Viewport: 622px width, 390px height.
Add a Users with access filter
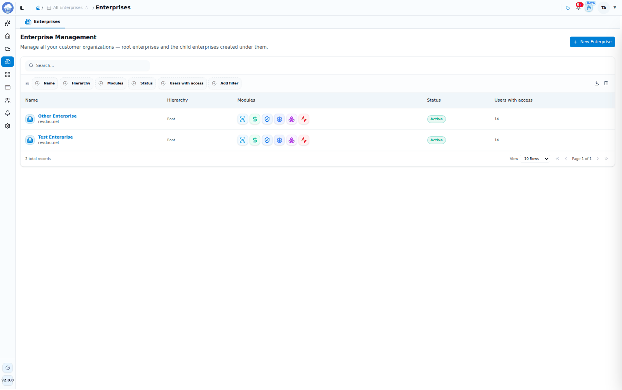pyautogui.click(x=182, y=83)
